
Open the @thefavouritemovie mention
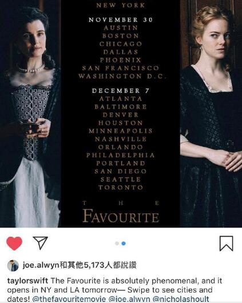[x=70, y=299]
